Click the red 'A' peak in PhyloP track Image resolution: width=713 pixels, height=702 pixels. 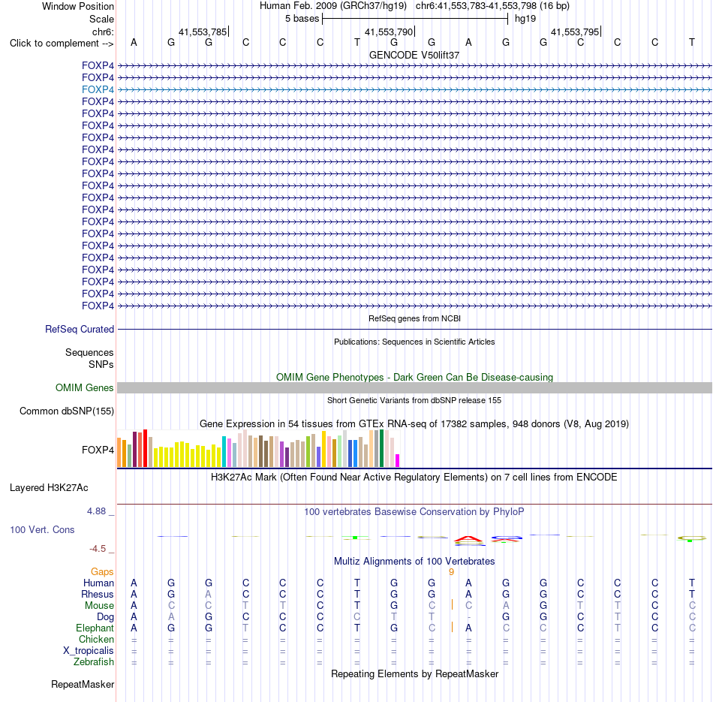[469, 540]
